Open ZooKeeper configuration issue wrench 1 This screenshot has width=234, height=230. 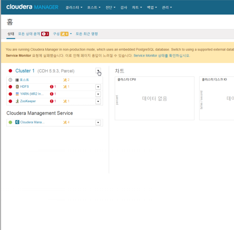[x=66, y=101]
